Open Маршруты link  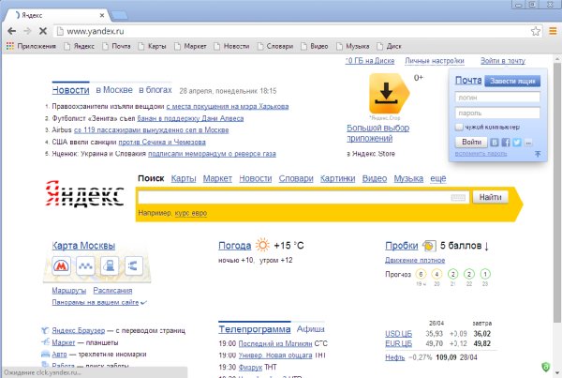(68, 291)
